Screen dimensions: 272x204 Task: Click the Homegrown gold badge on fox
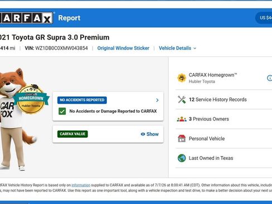click(31, 99)
